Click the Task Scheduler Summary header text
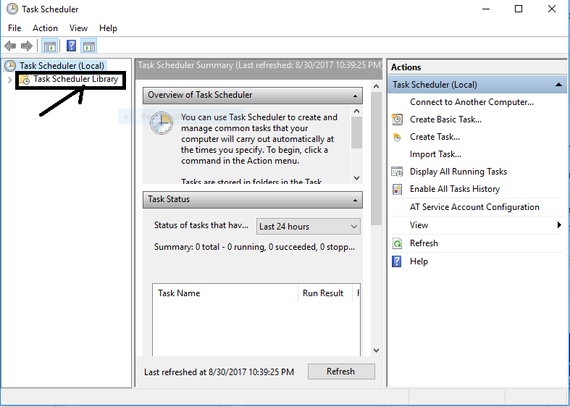 (x=259, y=65)
